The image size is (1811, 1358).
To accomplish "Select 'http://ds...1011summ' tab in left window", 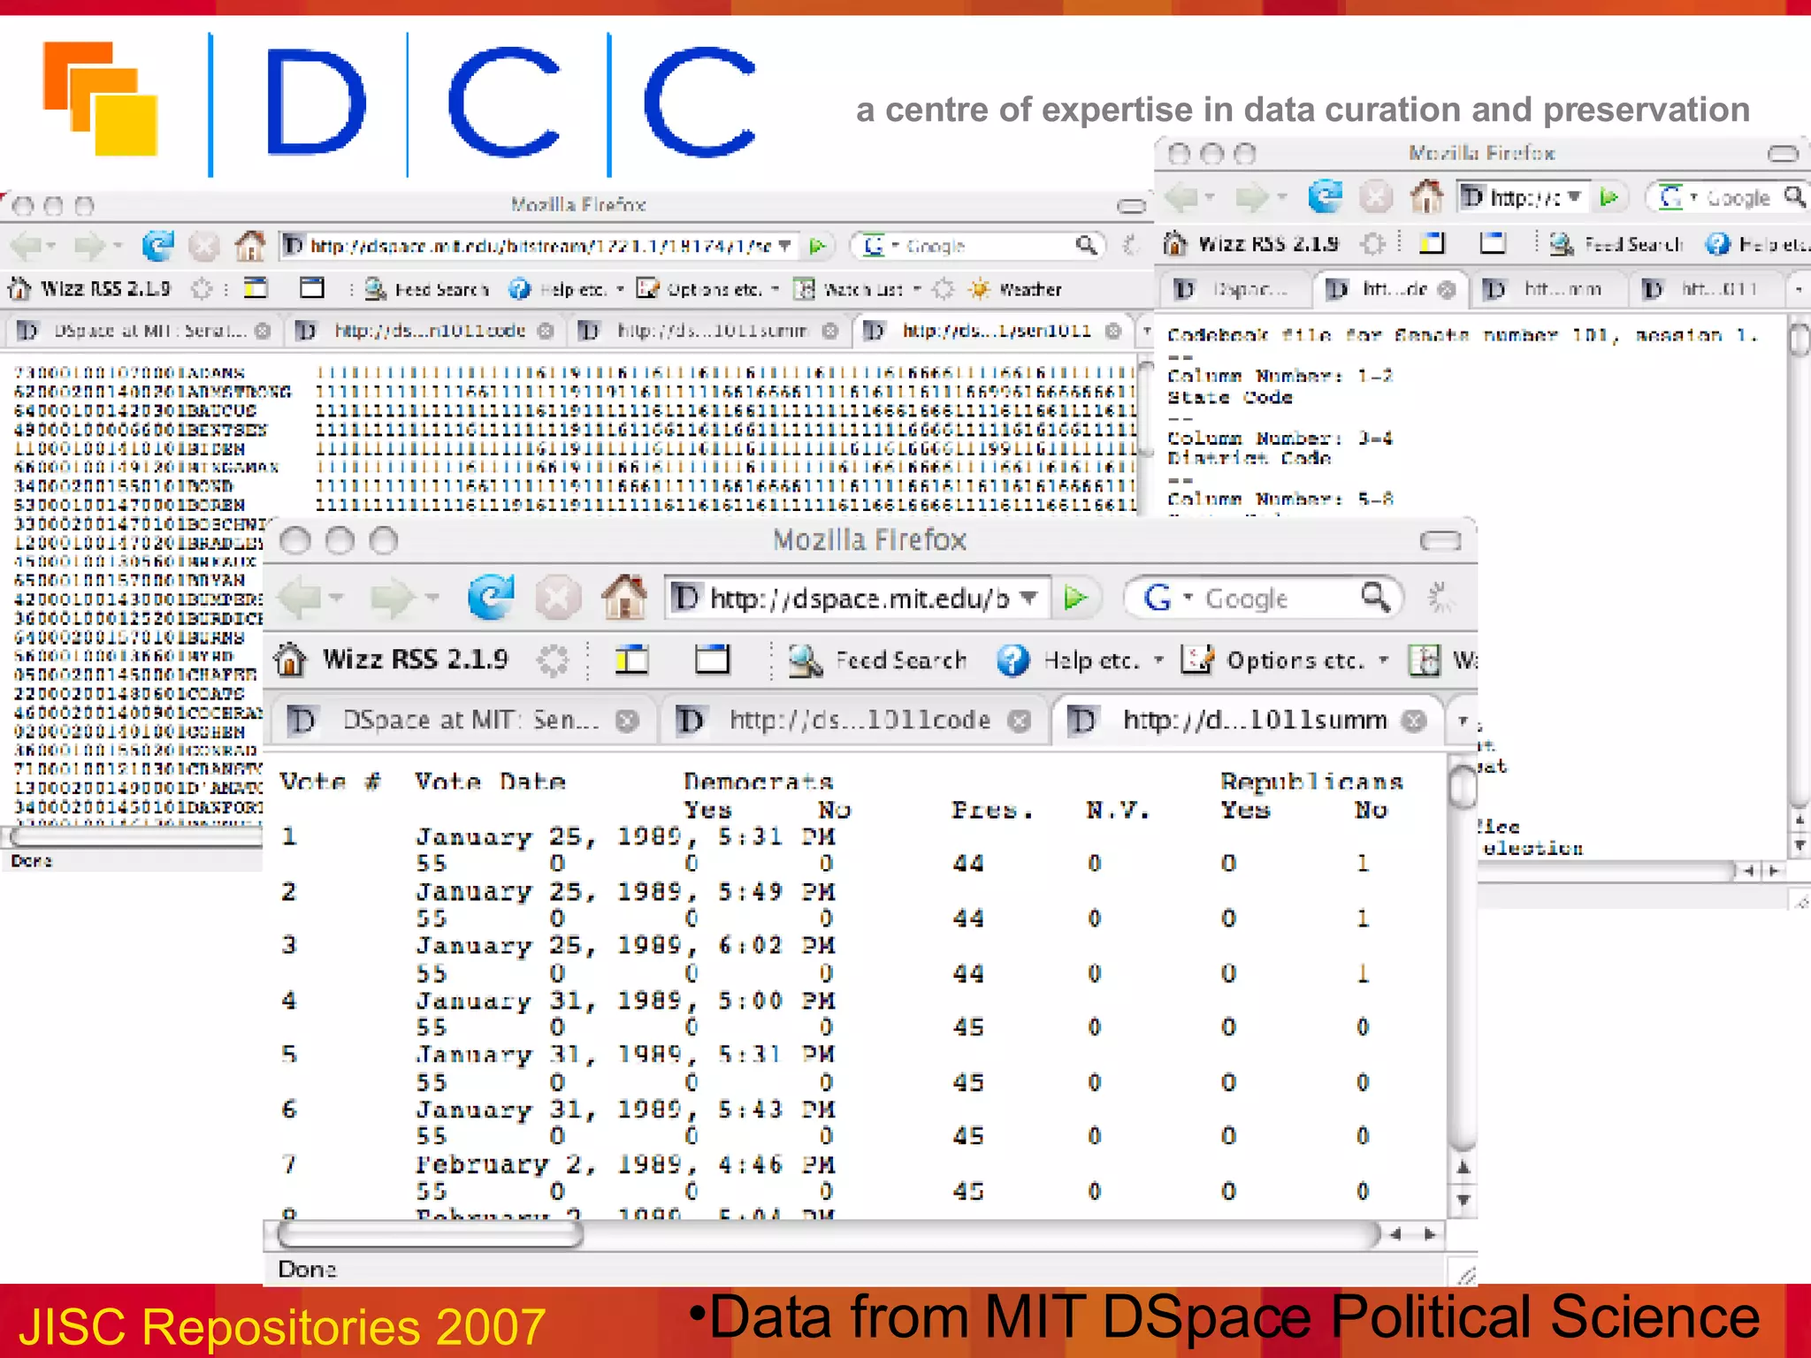I will (707, 331).
